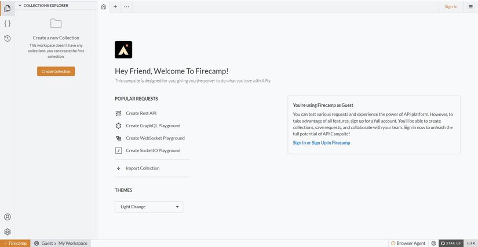Add a new tab with plus icon
The image size is (478, 247).
point(115,7)
